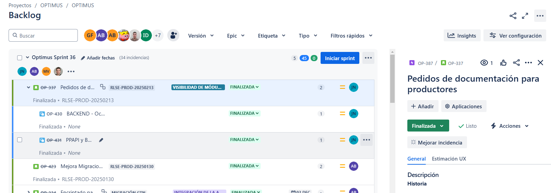This screenshot has width=551, height=193.
Task: Click story icon on OP-423 row
Action: (x=36, y=166)
